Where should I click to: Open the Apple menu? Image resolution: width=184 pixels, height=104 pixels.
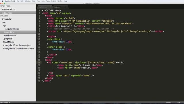coord(3,1)
